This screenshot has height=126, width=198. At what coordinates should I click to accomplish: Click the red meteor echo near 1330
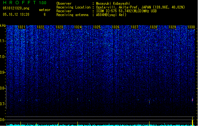[x=192, y=100]
